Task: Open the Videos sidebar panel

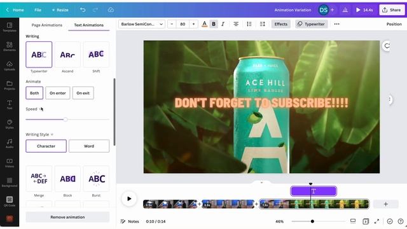Action: pyautogui.click(x=10, y=163)
